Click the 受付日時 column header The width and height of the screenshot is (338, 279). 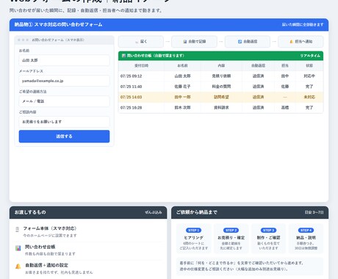(141, 65)
